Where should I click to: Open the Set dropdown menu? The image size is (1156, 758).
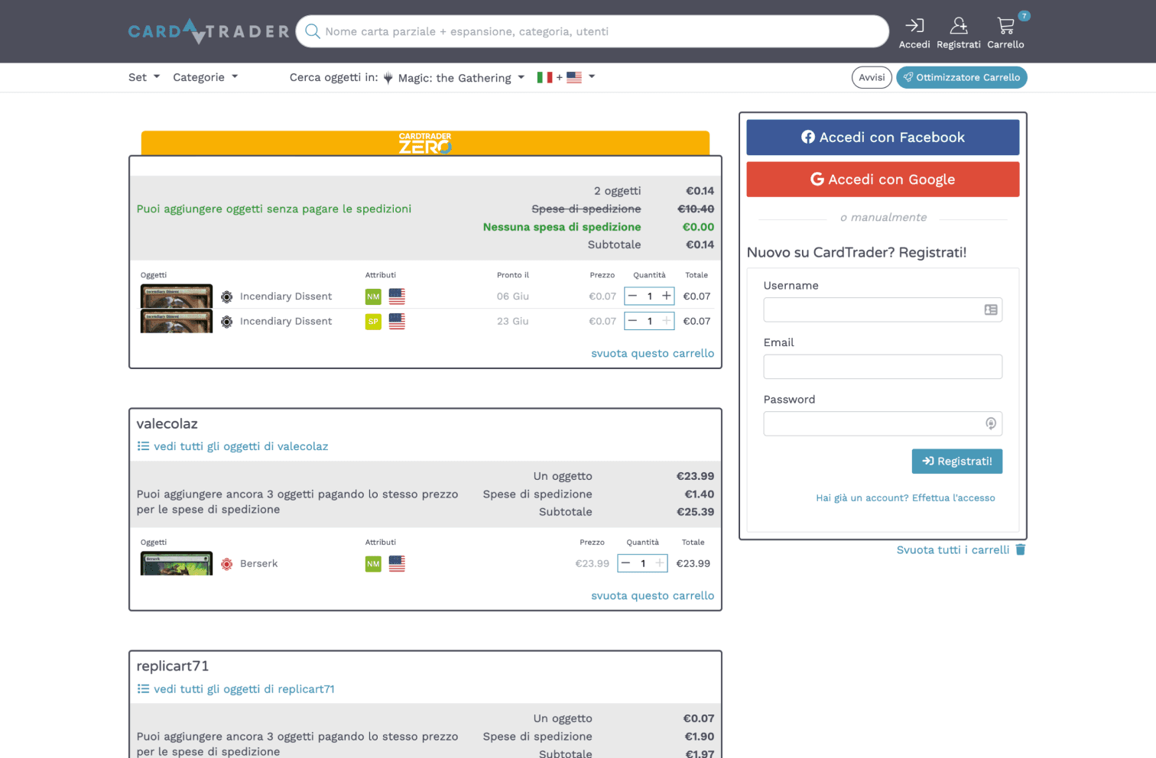(x=144, y=77)
